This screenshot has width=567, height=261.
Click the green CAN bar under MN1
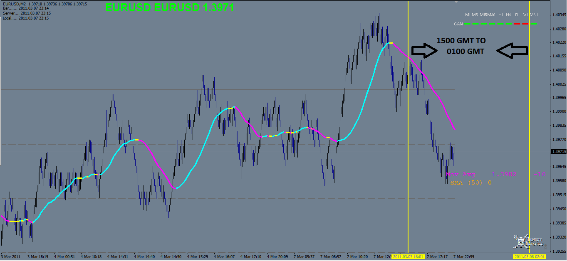[533, 24]
